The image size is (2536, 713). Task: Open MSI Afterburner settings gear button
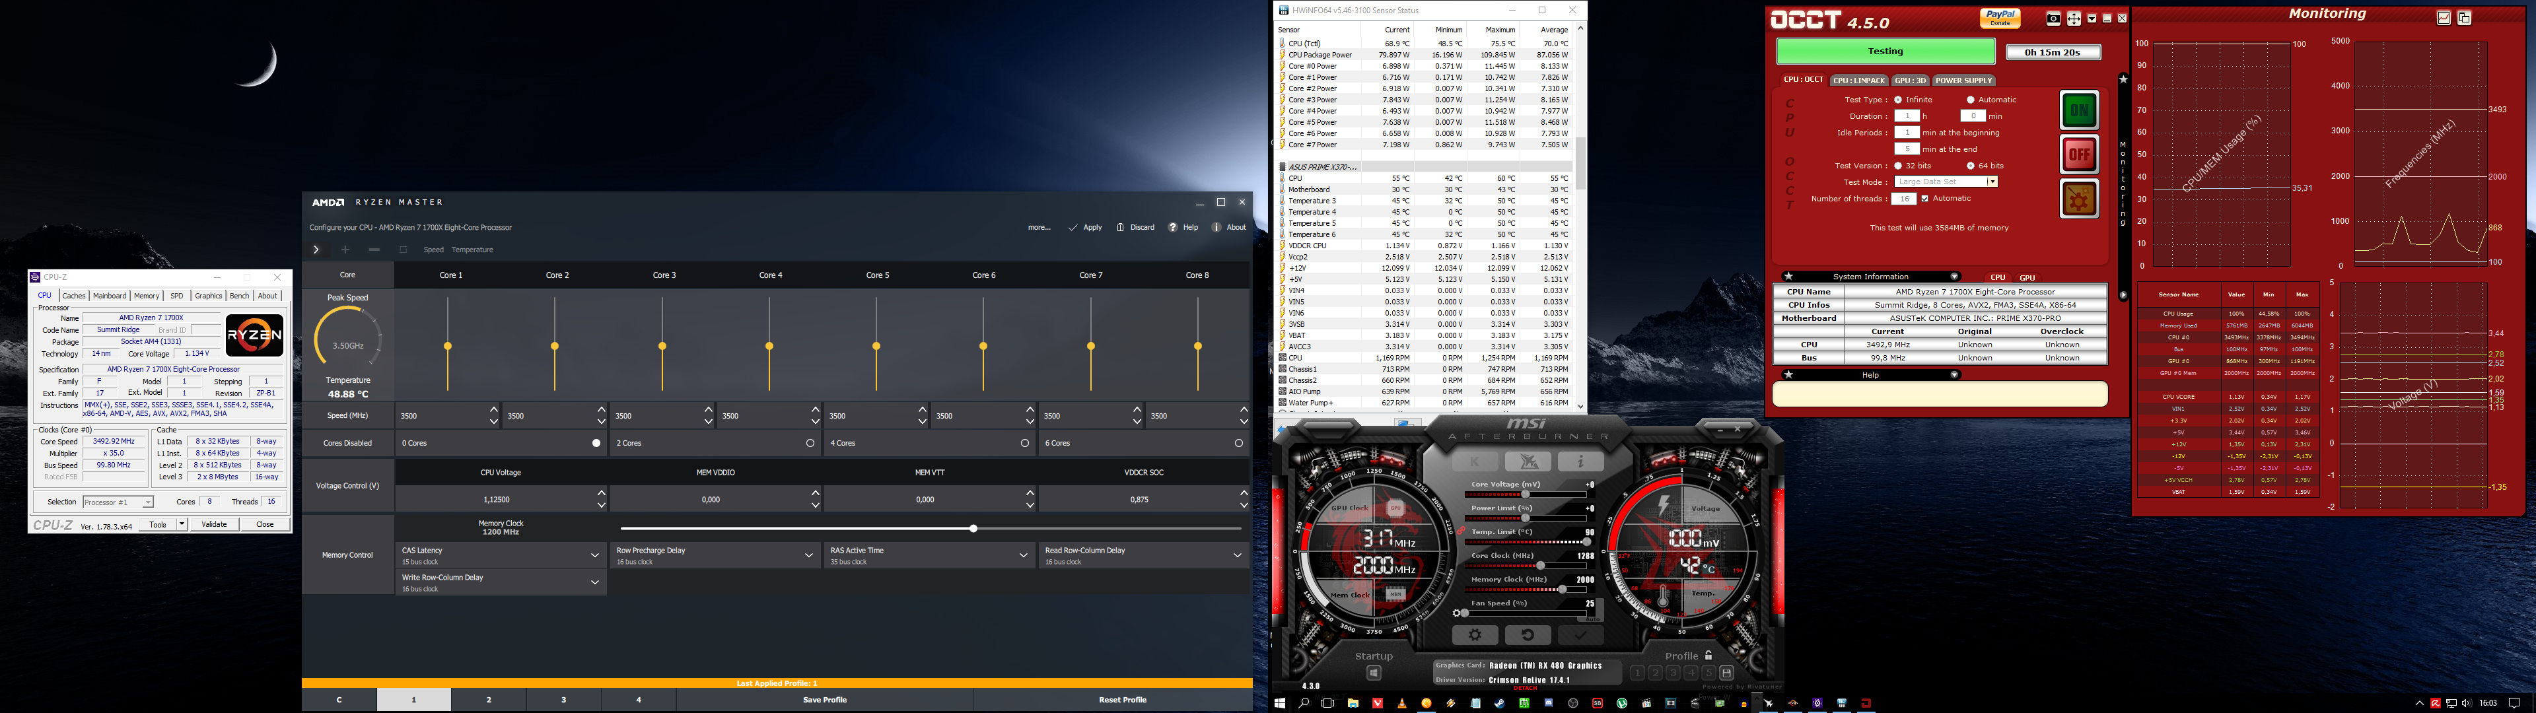1475,635
